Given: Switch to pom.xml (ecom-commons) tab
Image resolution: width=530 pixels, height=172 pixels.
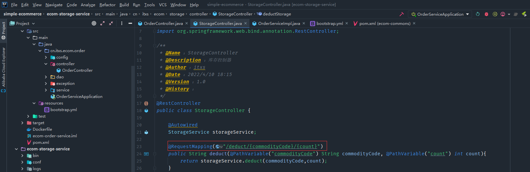Looking at the screenshot, I should click(385, 23).
